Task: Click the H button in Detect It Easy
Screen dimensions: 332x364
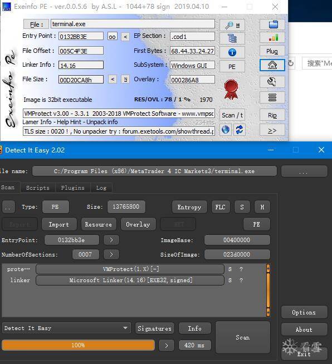Action: (x=262, y=207)
